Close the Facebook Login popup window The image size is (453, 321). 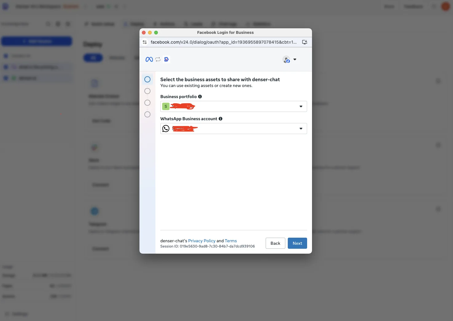144,32
